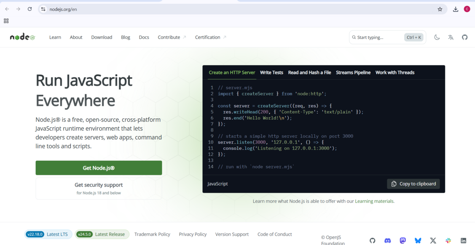
Task: Bookmark the page with the star icon
Action: pyautogui.click(x=440, y=9)
